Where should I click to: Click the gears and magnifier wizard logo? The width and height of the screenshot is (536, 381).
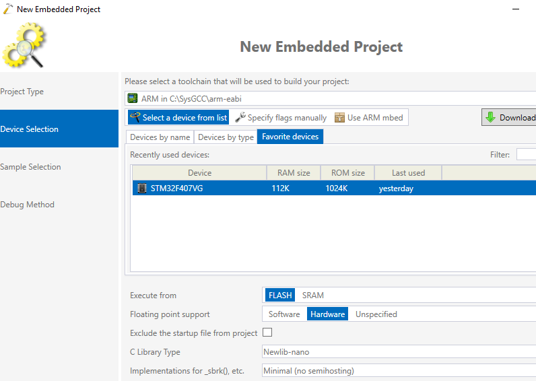pyautogui.click(x=25, y=46)
